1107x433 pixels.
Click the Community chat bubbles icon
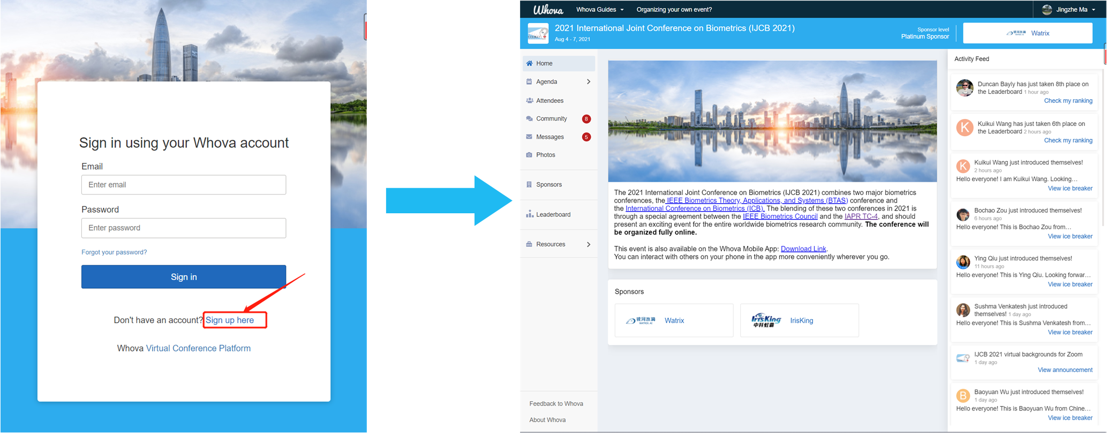529,118
